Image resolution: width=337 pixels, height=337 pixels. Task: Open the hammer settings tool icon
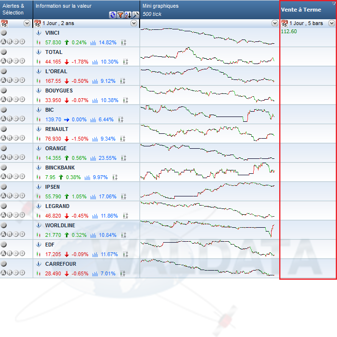[136, 15]
